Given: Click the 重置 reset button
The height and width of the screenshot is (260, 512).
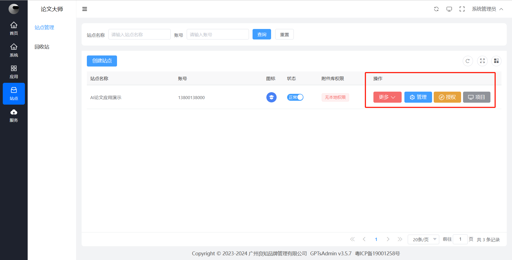Looking at the screenshot, I should click(284, 34).
